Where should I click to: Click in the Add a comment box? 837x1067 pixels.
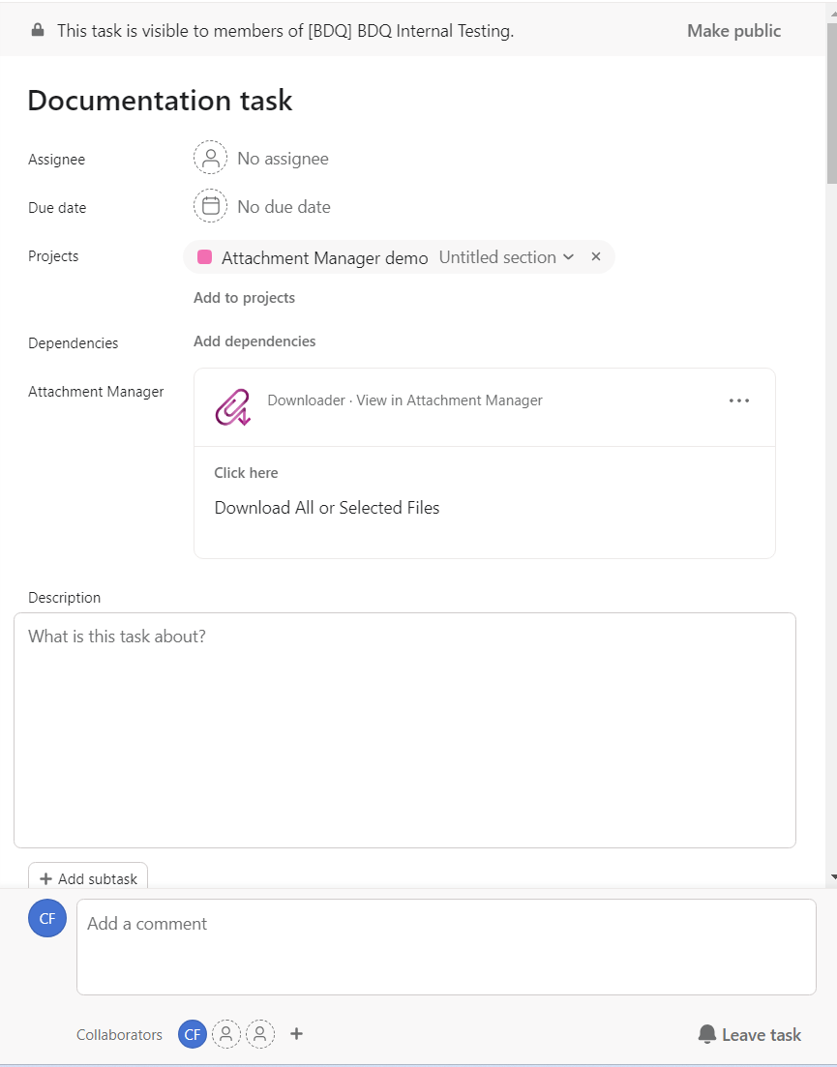click(446, 946)
